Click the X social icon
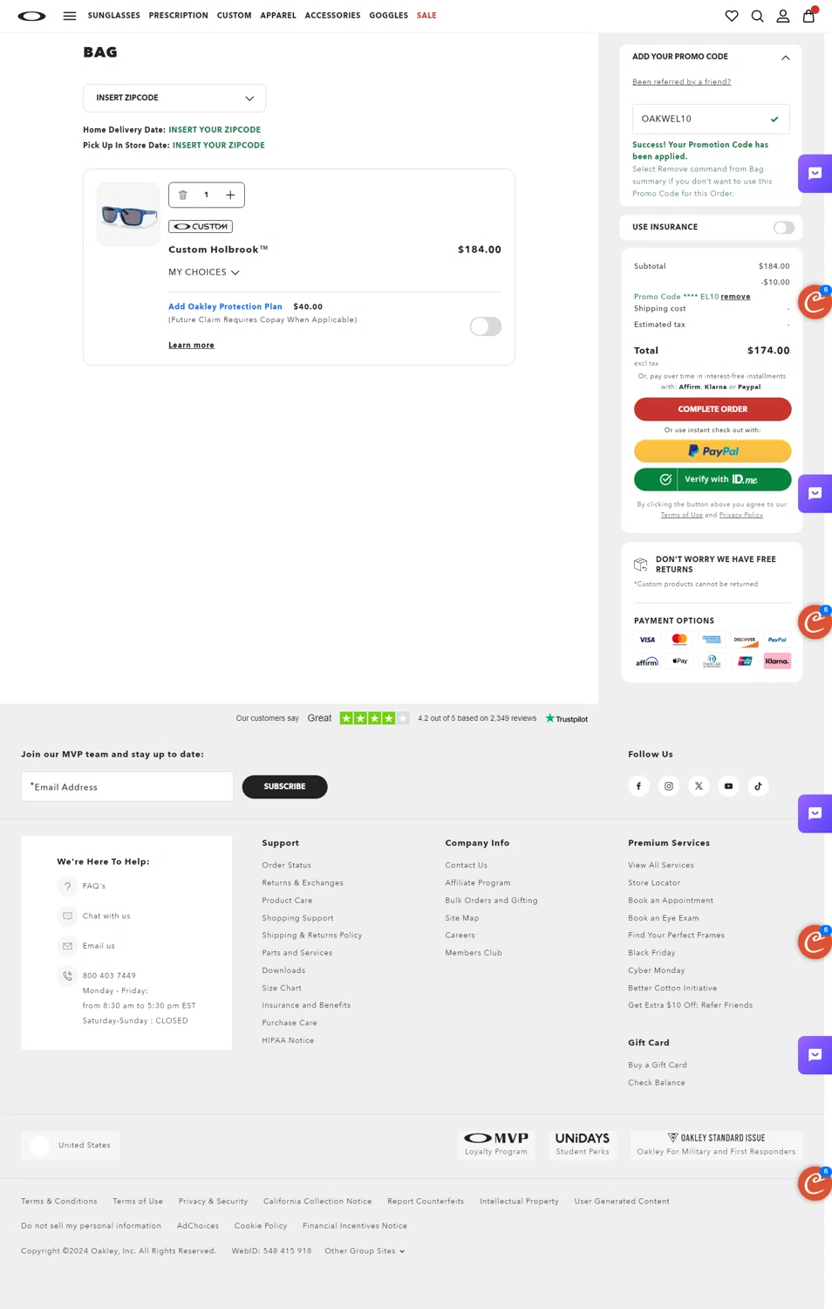Screen dimensions: 832x1309 coord(699,786)
